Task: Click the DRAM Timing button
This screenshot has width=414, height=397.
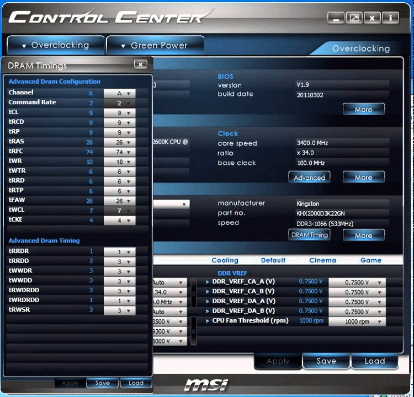Action: [x=309, y=235]
